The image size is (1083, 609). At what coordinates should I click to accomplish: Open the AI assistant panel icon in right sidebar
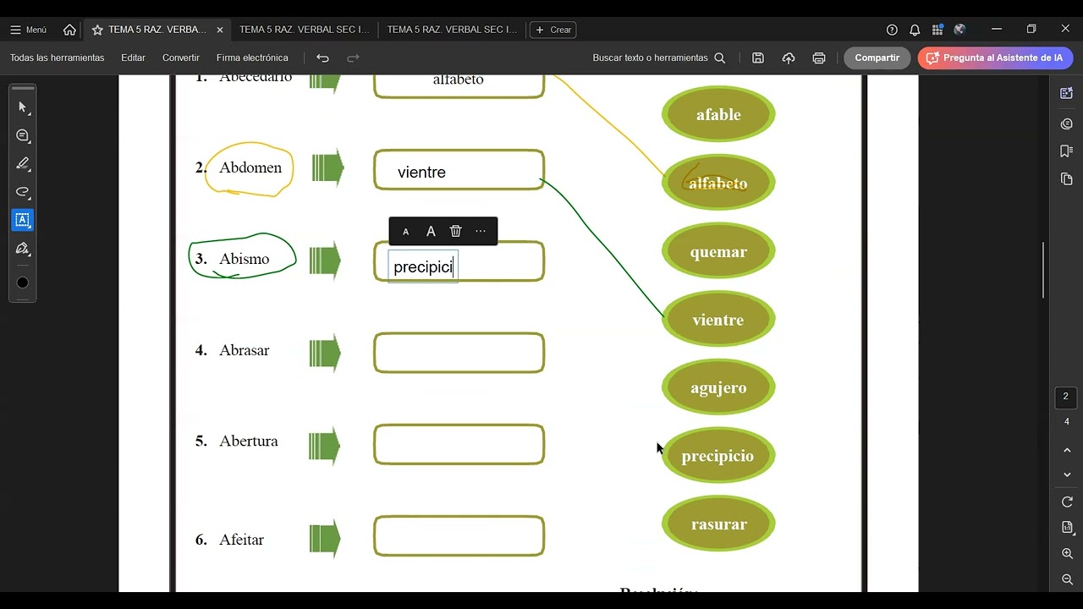[x=1066, y=93]
